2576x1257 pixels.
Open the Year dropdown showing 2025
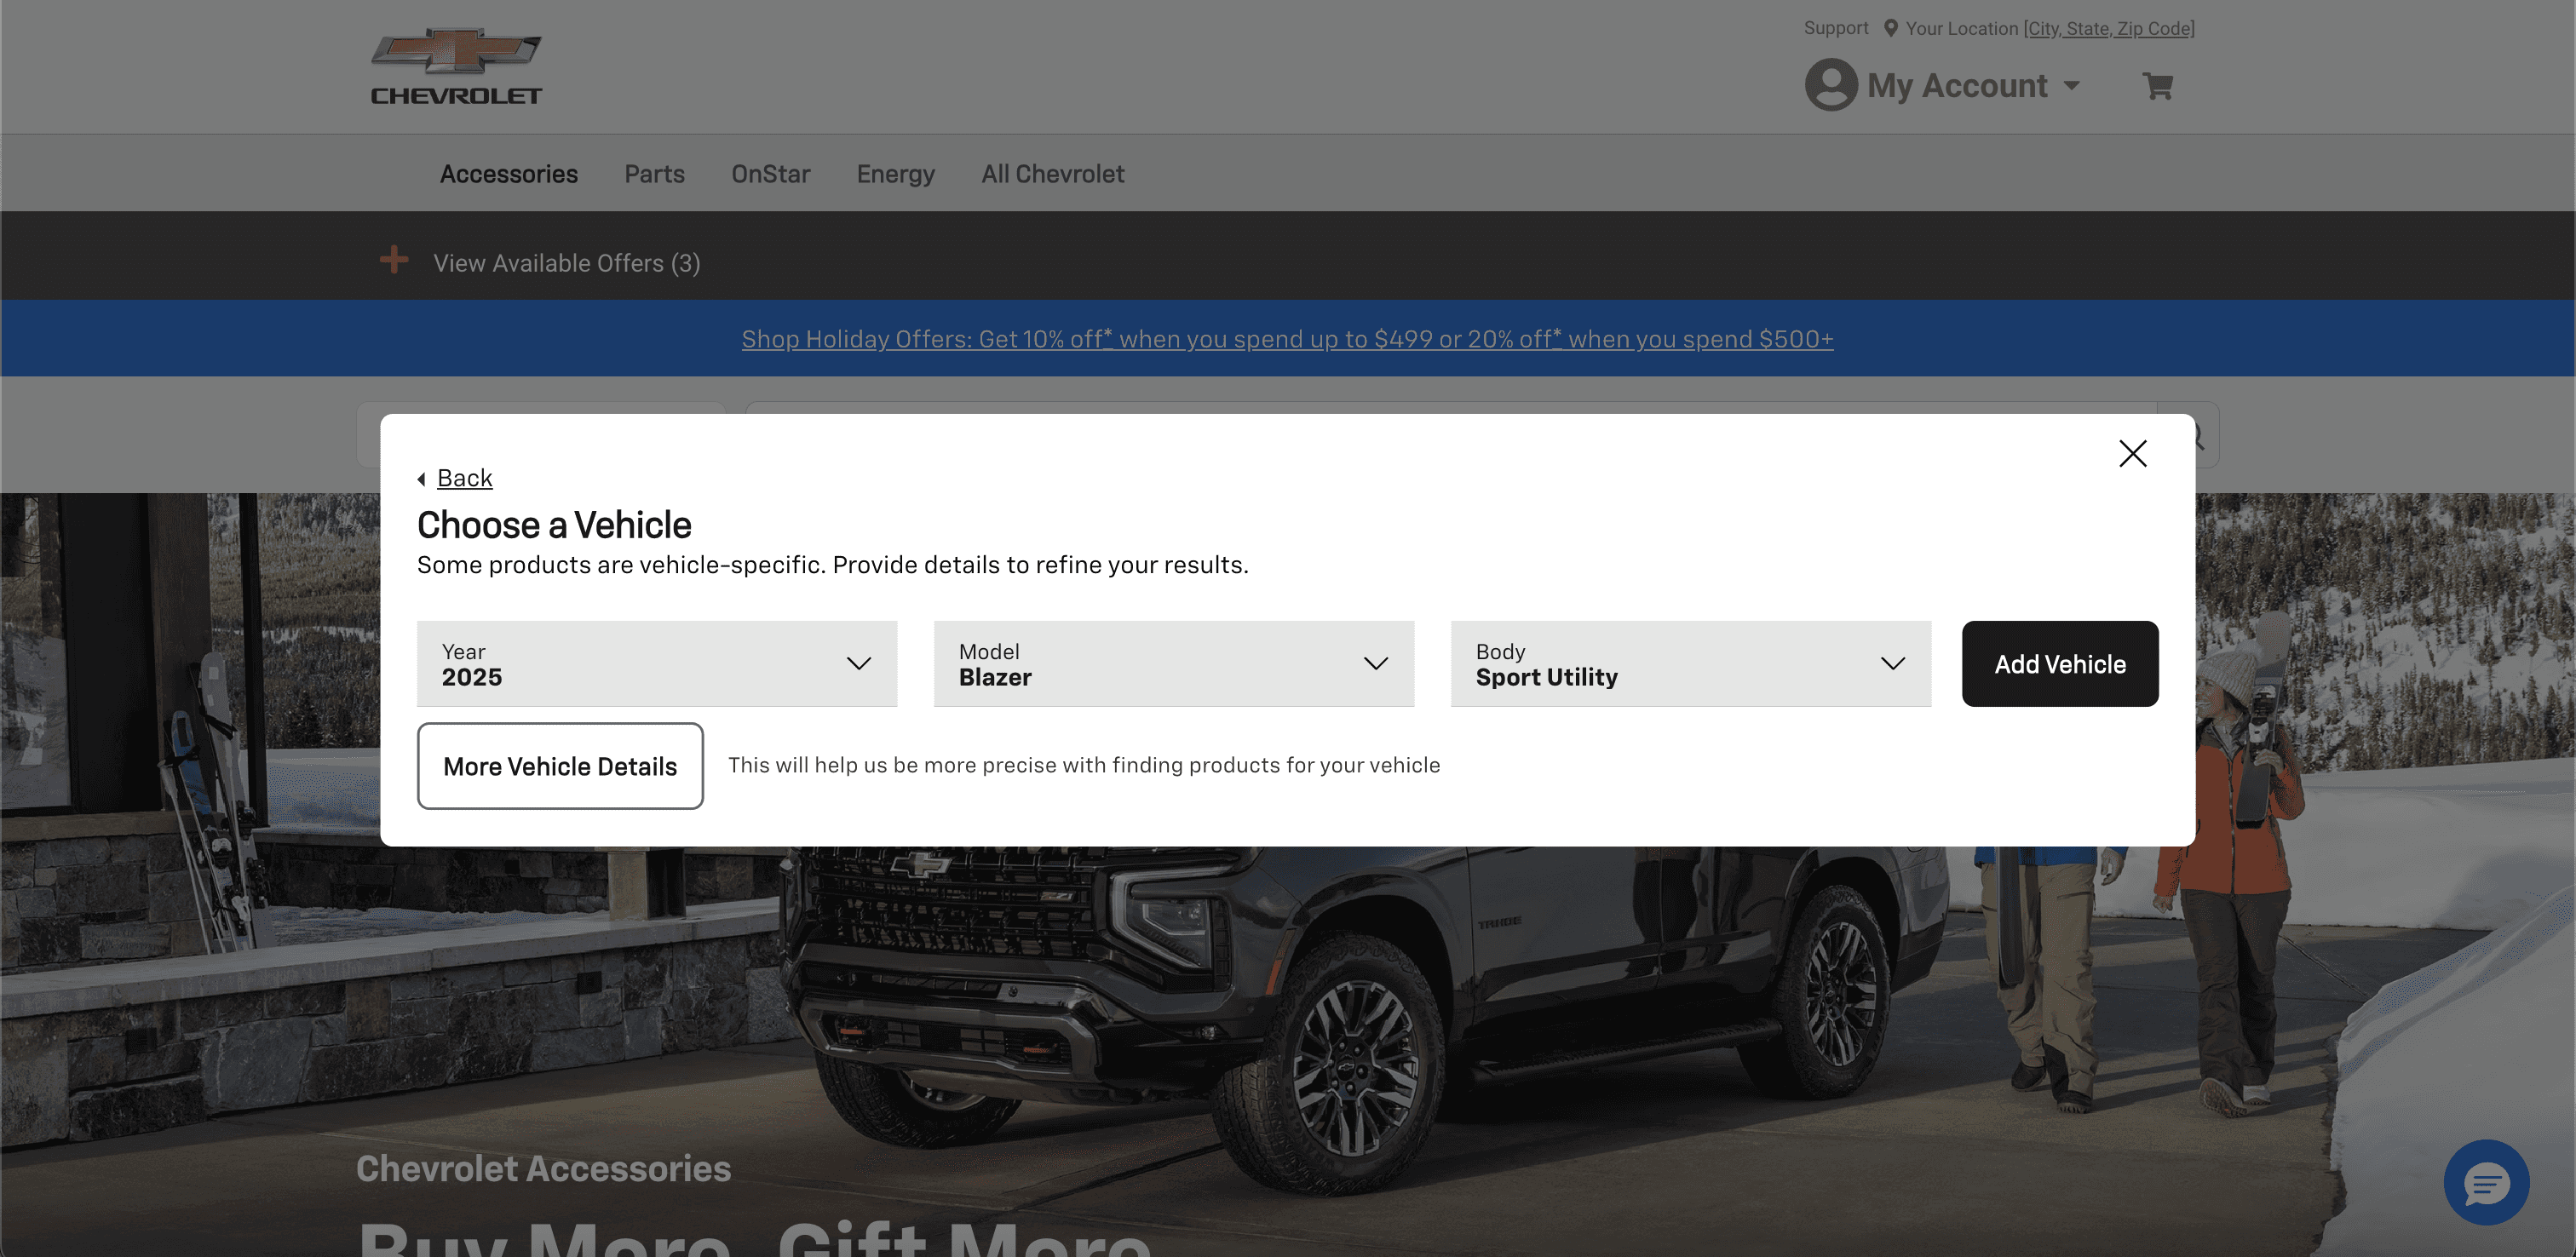(x=656, y=664)
